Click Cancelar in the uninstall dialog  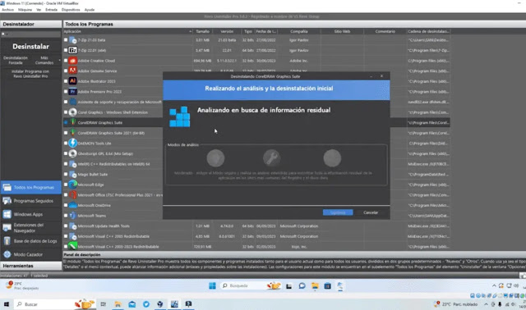[371, 212]
